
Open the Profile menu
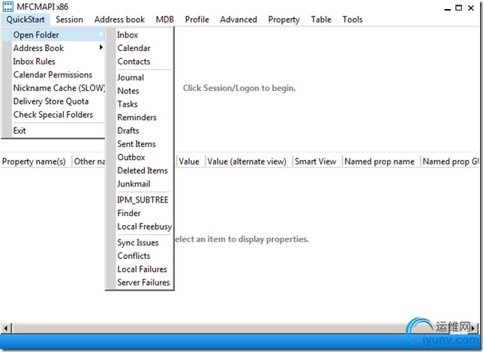[196, 20]
